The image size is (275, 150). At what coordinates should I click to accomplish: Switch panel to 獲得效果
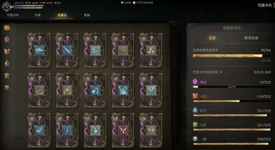[251, 38]
